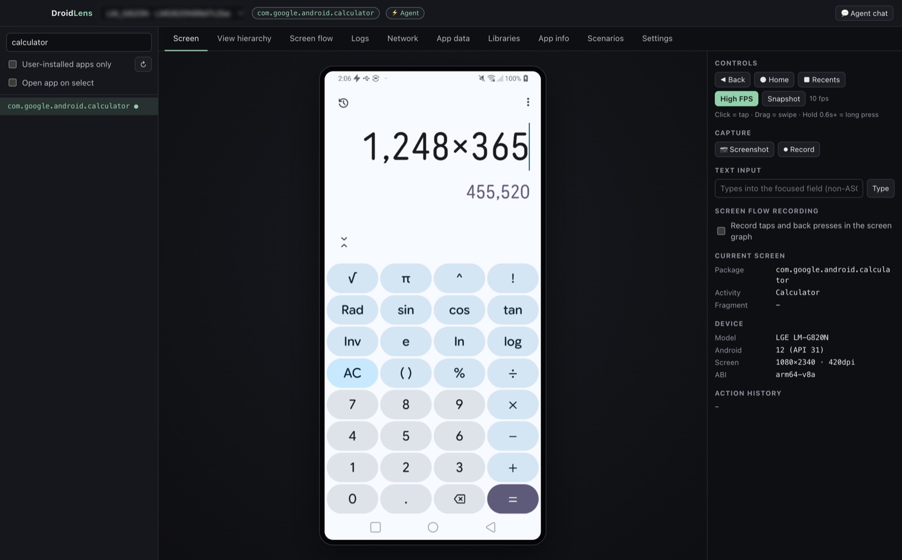Tap the Android recents square nav button
The width and height of the screenshot is (902, 560).
click(375, 527)
